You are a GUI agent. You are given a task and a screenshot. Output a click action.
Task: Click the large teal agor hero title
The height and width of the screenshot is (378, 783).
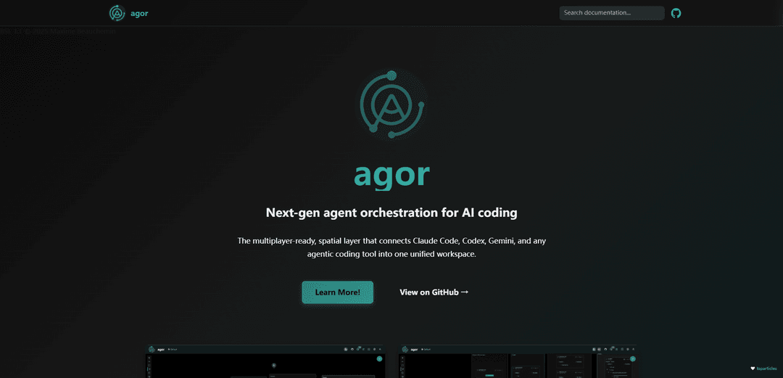click(x=392, y=175)
